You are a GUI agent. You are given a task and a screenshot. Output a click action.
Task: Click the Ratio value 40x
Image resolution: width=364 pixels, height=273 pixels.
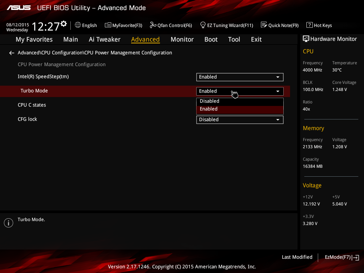click(306, 109)
